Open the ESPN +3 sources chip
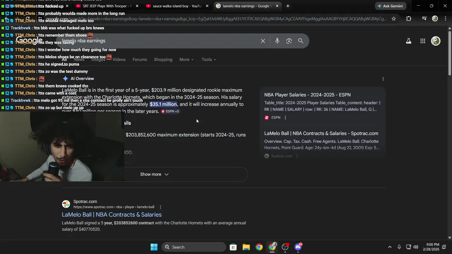 pos(170,111)
